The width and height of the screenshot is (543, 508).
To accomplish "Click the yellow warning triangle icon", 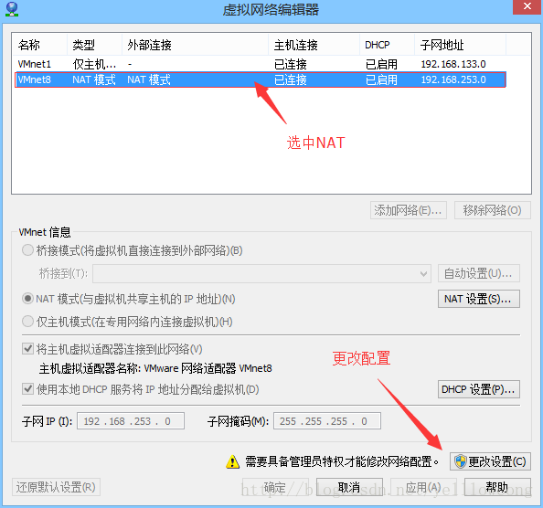I will point(232,461).
